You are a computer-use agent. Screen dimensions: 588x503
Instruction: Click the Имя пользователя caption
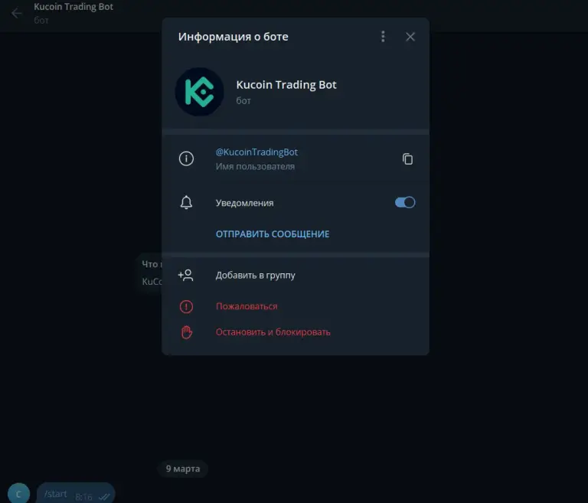pyautogui.click(x=255, y=167)
